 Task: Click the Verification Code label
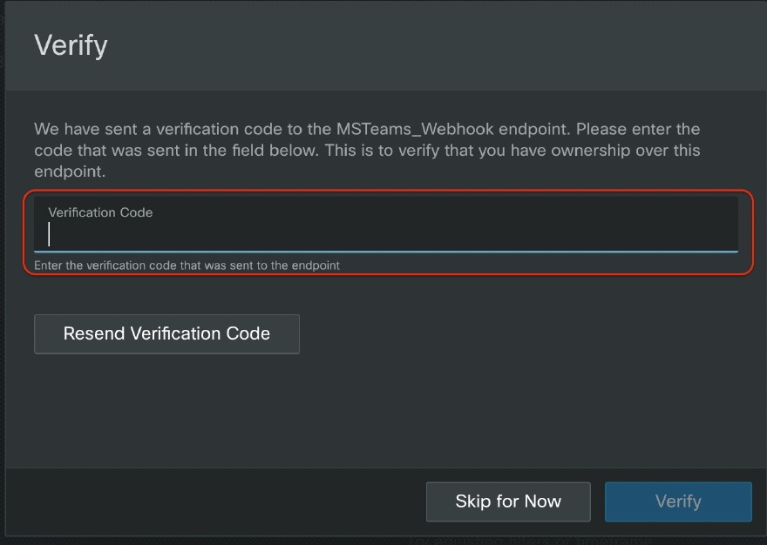[x=100, y=212]
